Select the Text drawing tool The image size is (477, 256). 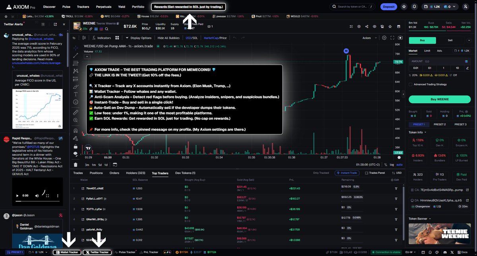(76, 94)
